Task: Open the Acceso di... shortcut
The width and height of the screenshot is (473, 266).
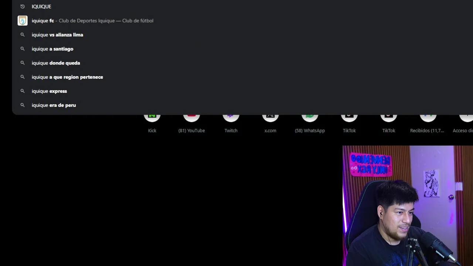Action: (x=463, y=124)
